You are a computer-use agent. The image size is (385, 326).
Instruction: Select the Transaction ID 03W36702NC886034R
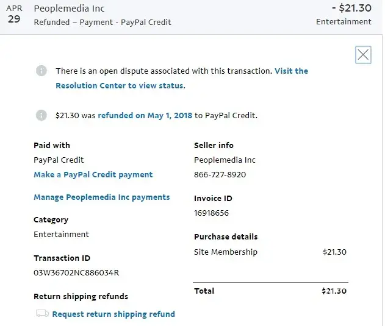(x=76, y=272)
